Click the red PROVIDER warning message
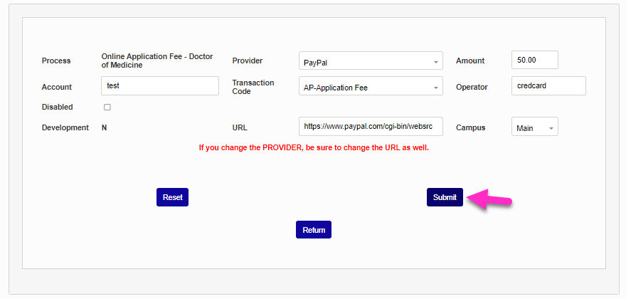 (x=314, y=148)
